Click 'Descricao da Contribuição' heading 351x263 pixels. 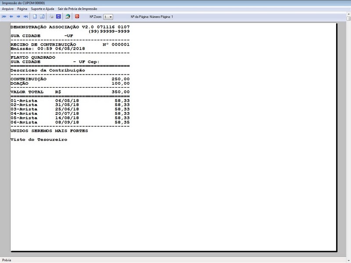click(48, 70)
